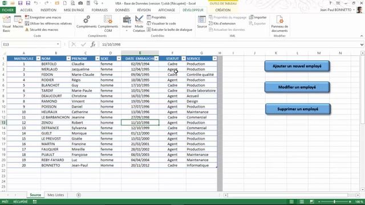Open the XML Source pane
The height and width of the screenshot is (205, 365).
(x=202, y=22)
